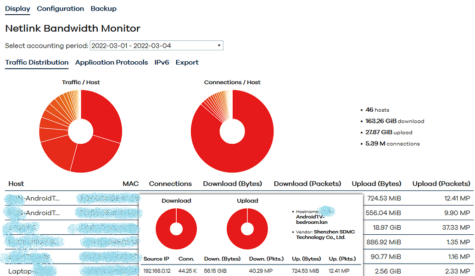Sort table by Host column header

click(16, 184)
